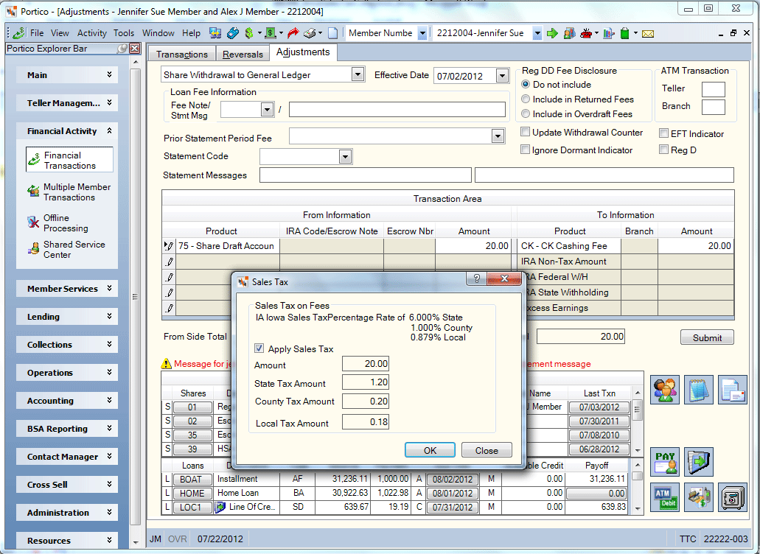The height and width of the screenshot is (554, 760).
Task: Expand the Main section in explorer bar
Action: pos(67,74)
